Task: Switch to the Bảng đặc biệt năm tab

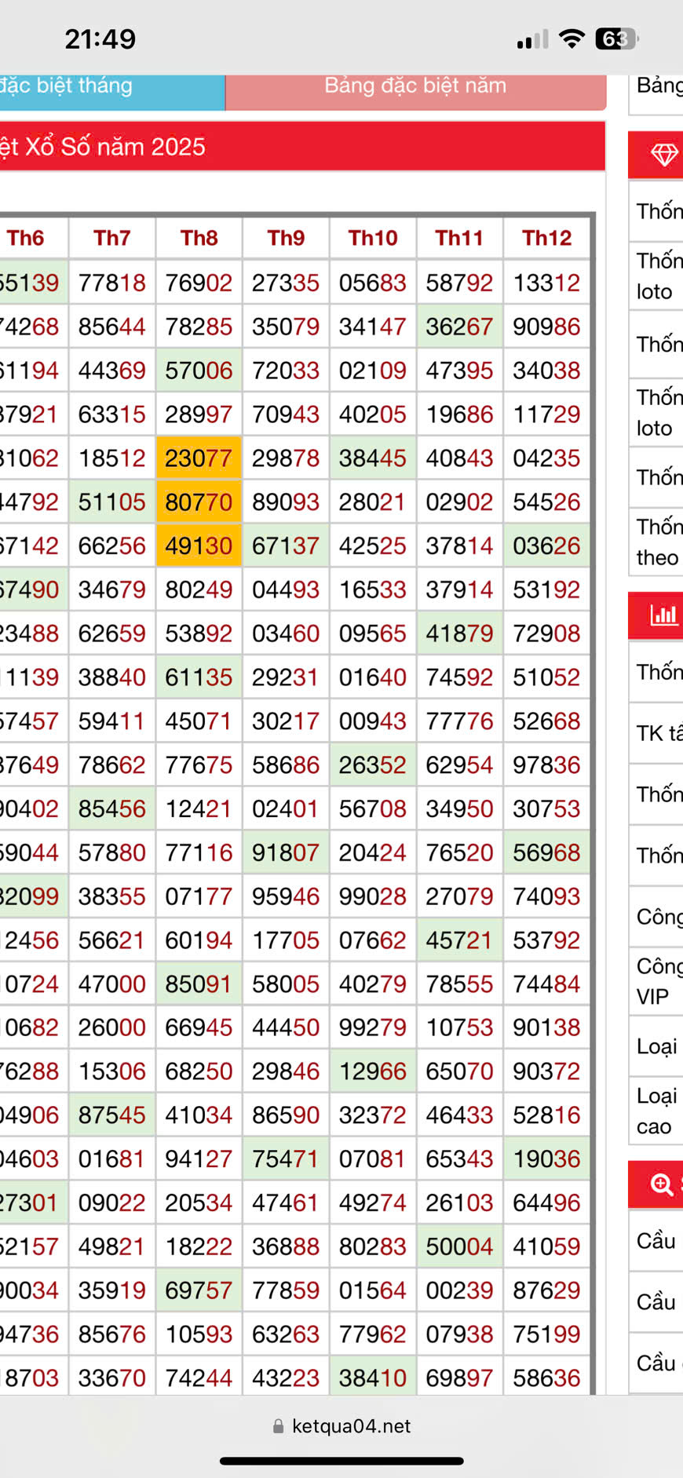Action: click(x=415, y=86)
